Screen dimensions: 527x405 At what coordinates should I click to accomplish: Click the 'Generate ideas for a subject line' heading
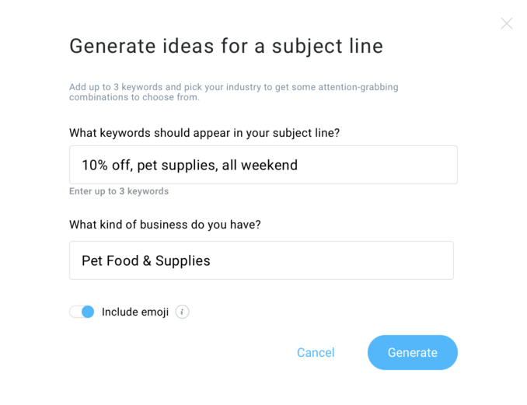(x=226, y=46)
